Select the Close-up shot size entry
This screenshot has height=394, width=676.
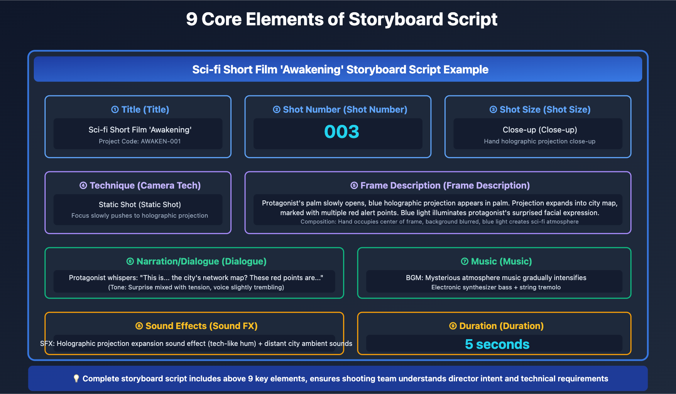(x=539, y=130)
